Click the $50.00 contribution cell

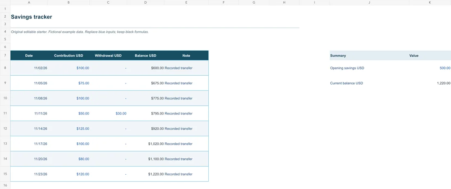pos(69,113)
